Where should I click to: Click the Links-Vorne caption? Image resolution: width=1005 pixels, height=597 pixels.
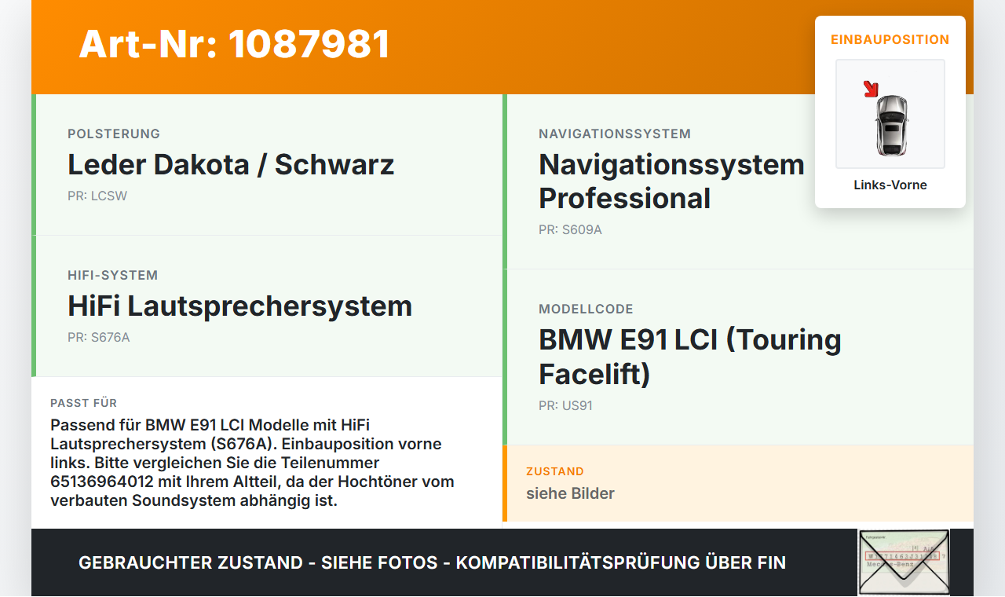pyautogui.click(x=890, y=185)
